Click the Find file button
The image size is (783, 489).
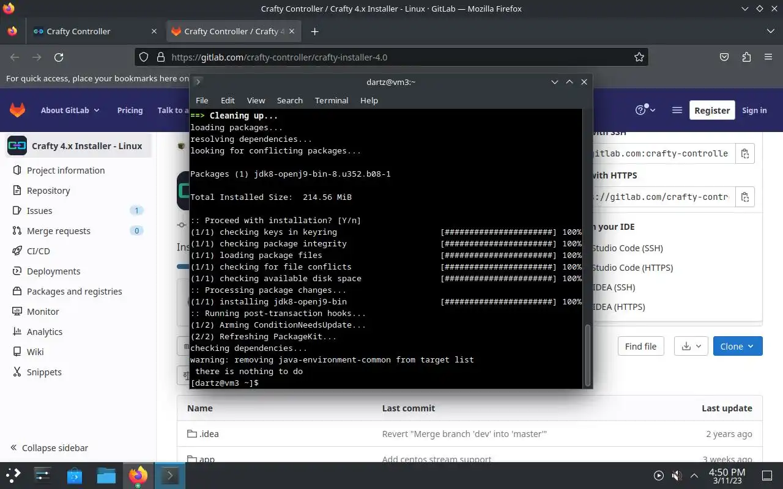pos(640,346)
